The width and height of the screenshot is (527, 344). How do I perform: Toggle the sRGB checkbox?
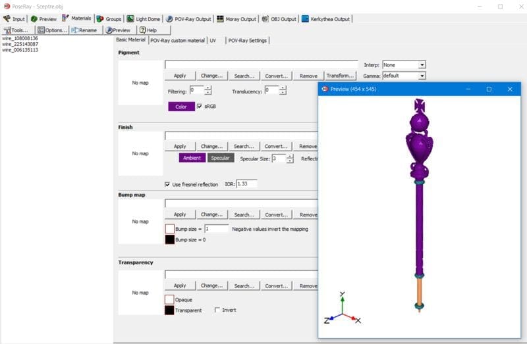(200, 106)
